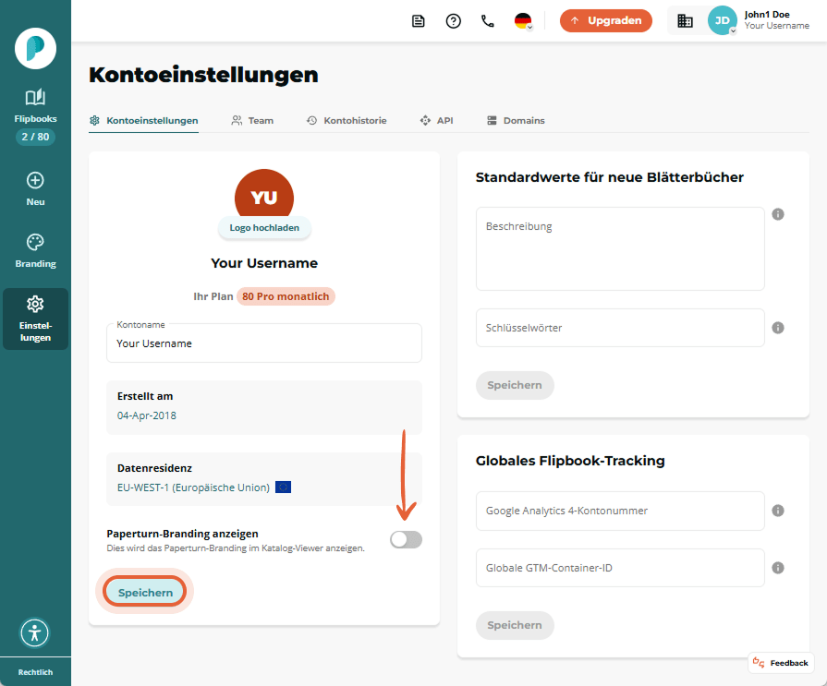The width and height of the screenshot is (827, 686).
Task: Click the 04-Apr-2018 creation date
Action: (x=147, y=415)
